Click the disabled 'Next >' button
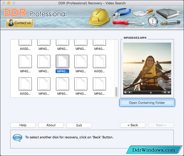 tap(161, 125)
